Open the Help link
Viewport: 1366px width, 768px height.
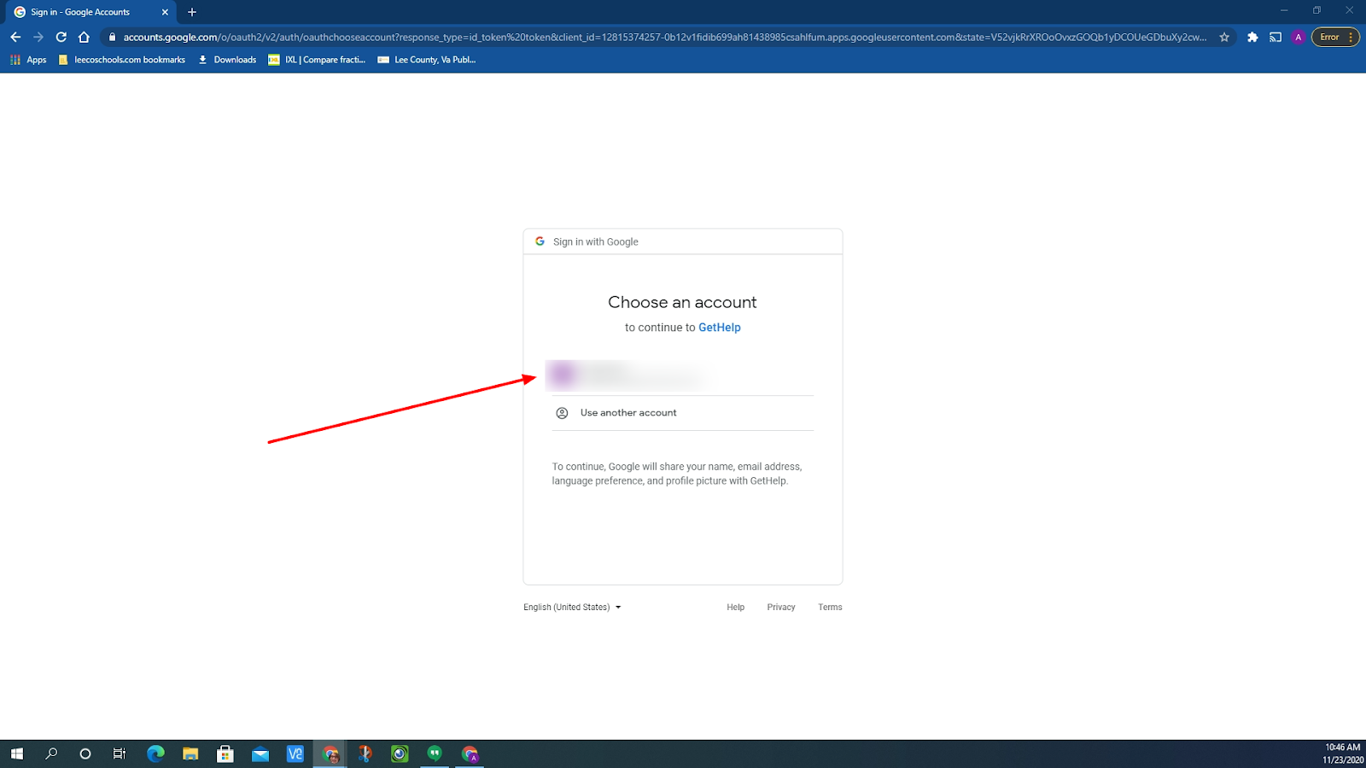[x=735, y=608]
